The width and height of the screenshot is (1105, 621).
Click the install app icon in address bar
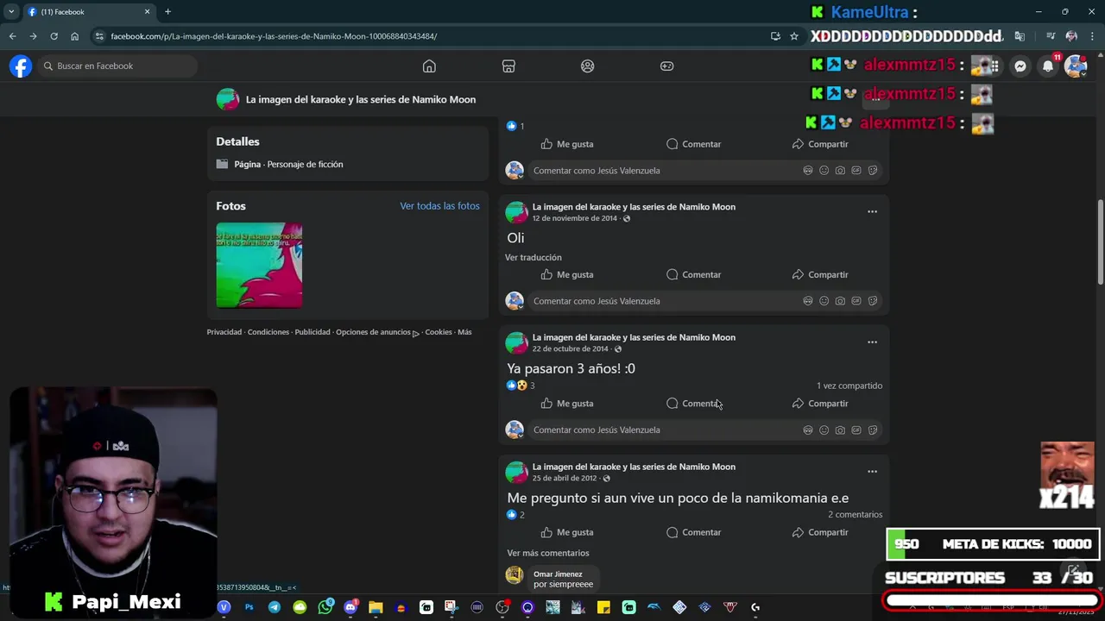coord(775,36)
